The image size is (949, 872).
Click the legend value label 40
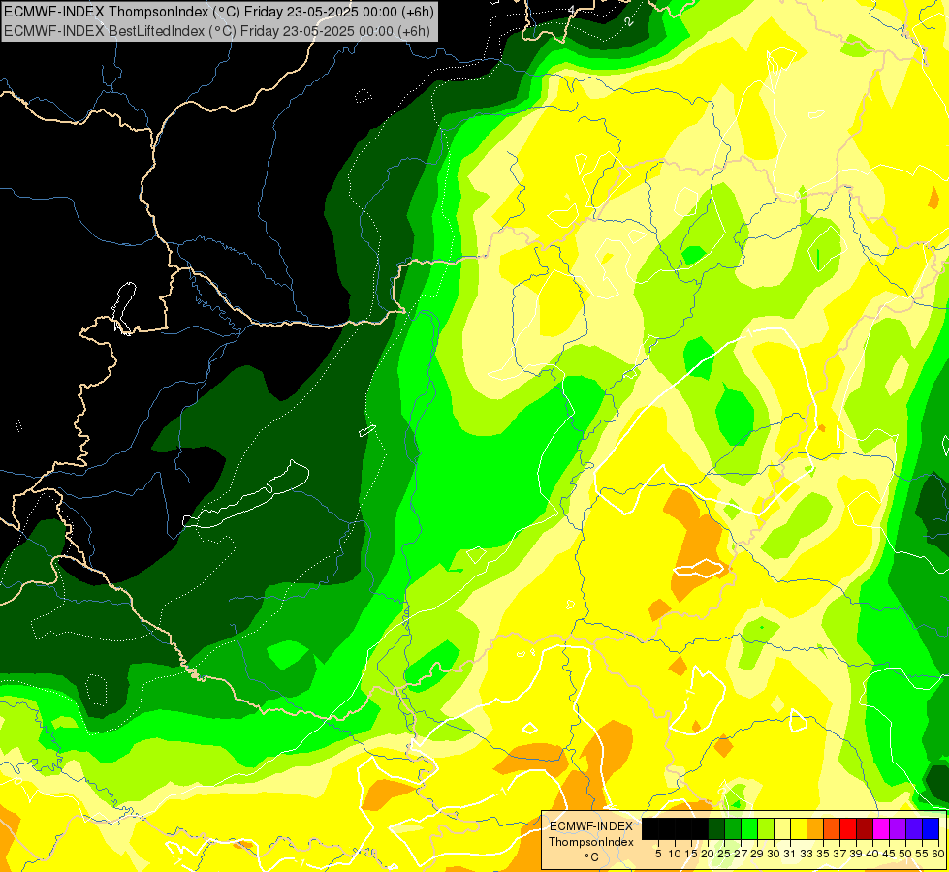pos(872,854)
